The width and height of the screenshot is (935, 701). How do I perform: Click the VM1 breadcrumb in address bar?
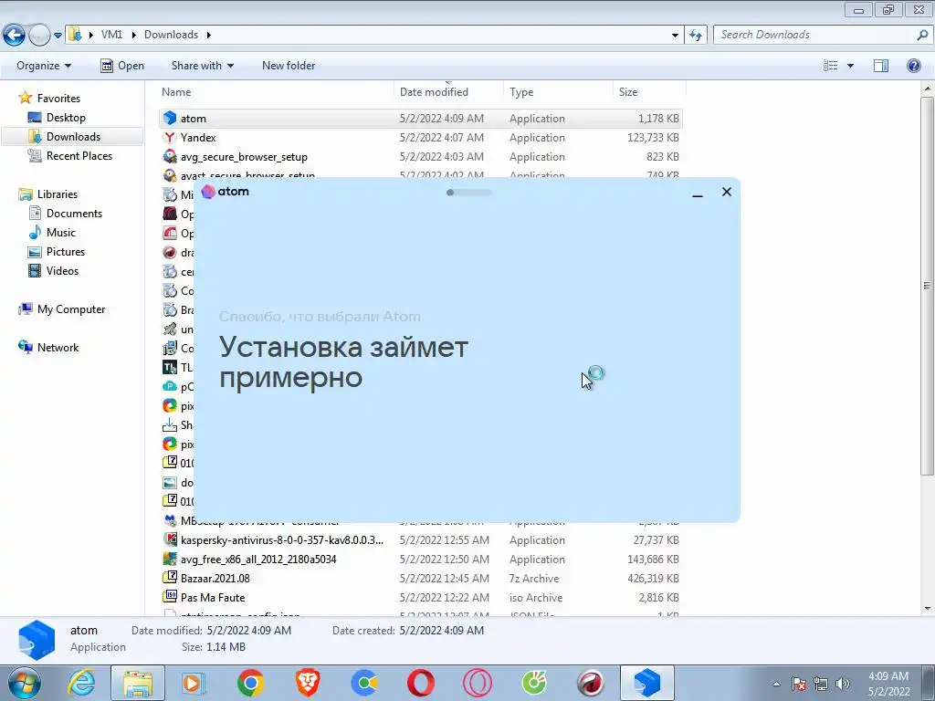(x=111, y=35)
